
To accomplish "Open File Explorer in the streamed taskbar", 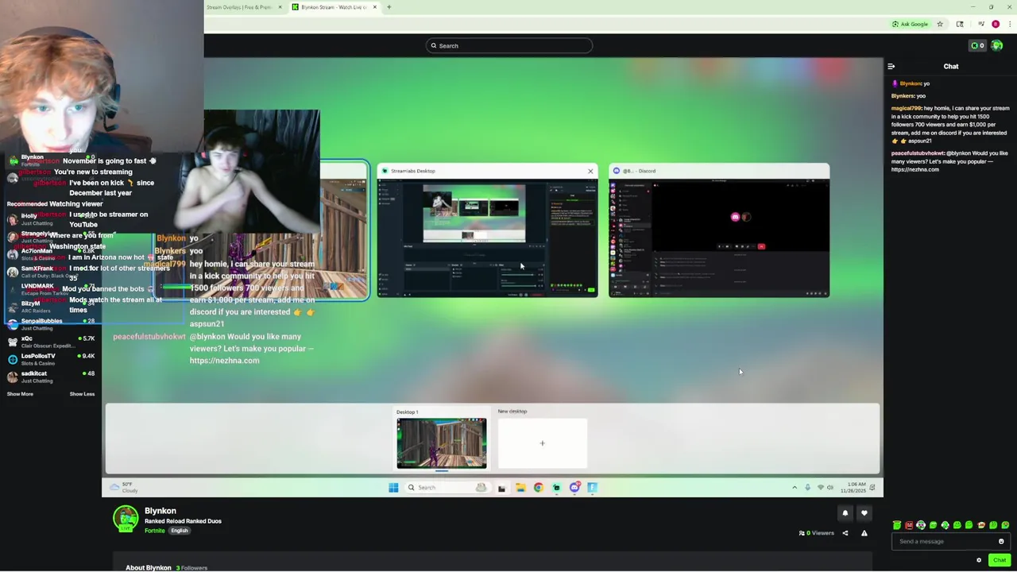I will click(x=520, y=488).
